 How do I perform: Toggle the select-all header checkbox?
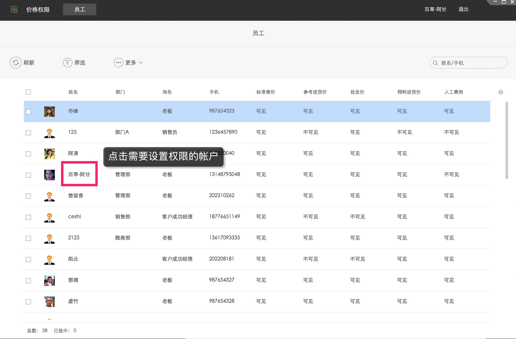(x=28, y=92)
